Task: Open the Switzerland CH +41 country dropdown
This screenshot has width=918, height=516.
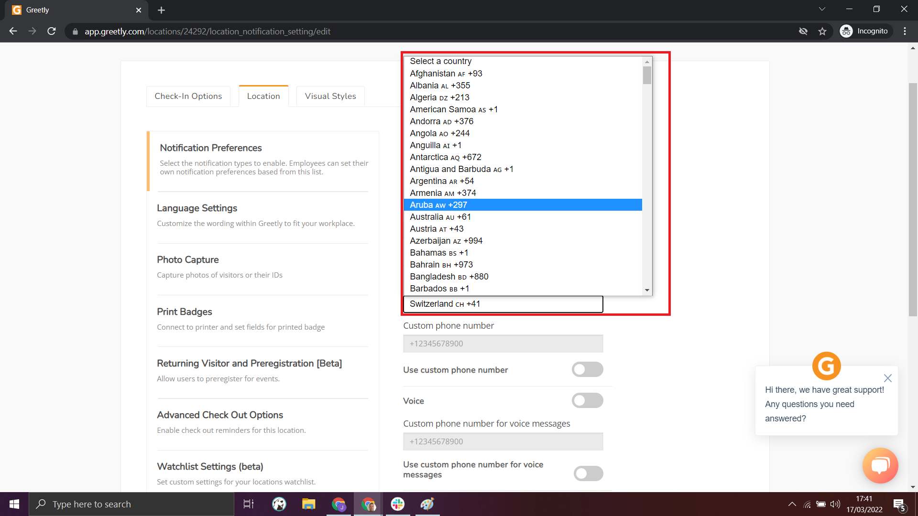Action: [503, 304]
